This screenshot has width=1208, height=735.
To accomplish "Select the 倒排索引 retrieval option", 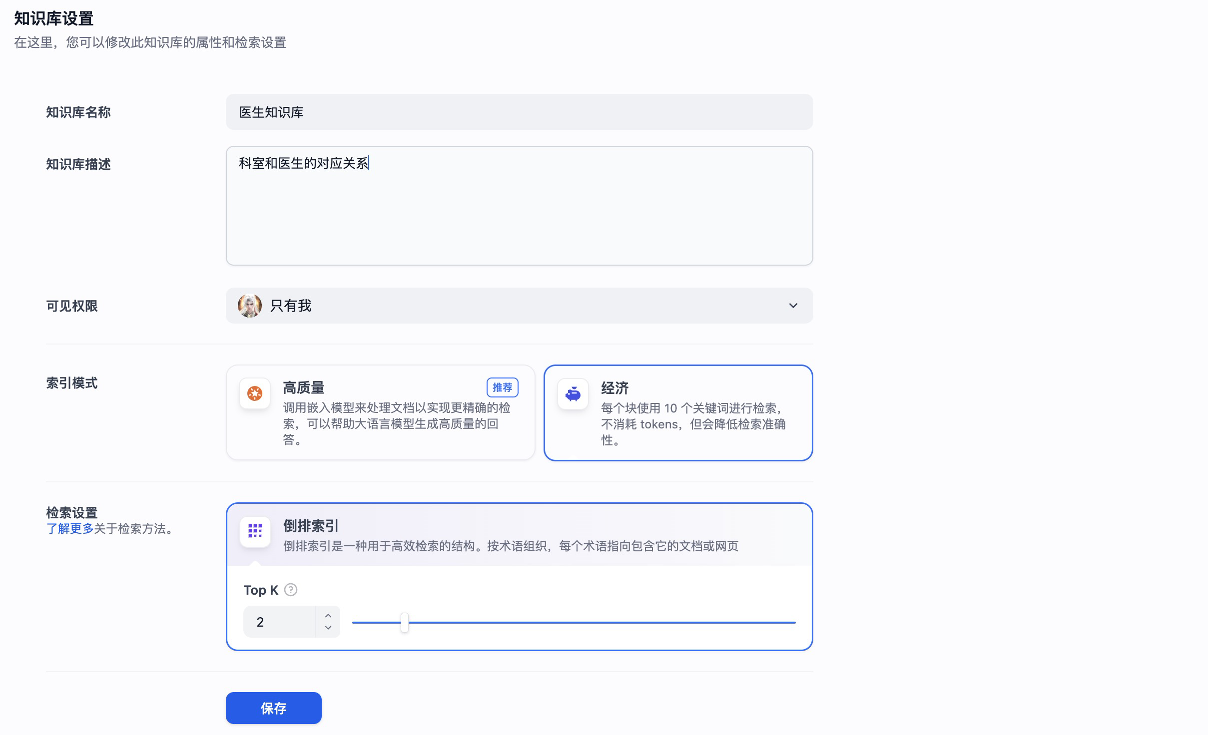I will (510, 535).
